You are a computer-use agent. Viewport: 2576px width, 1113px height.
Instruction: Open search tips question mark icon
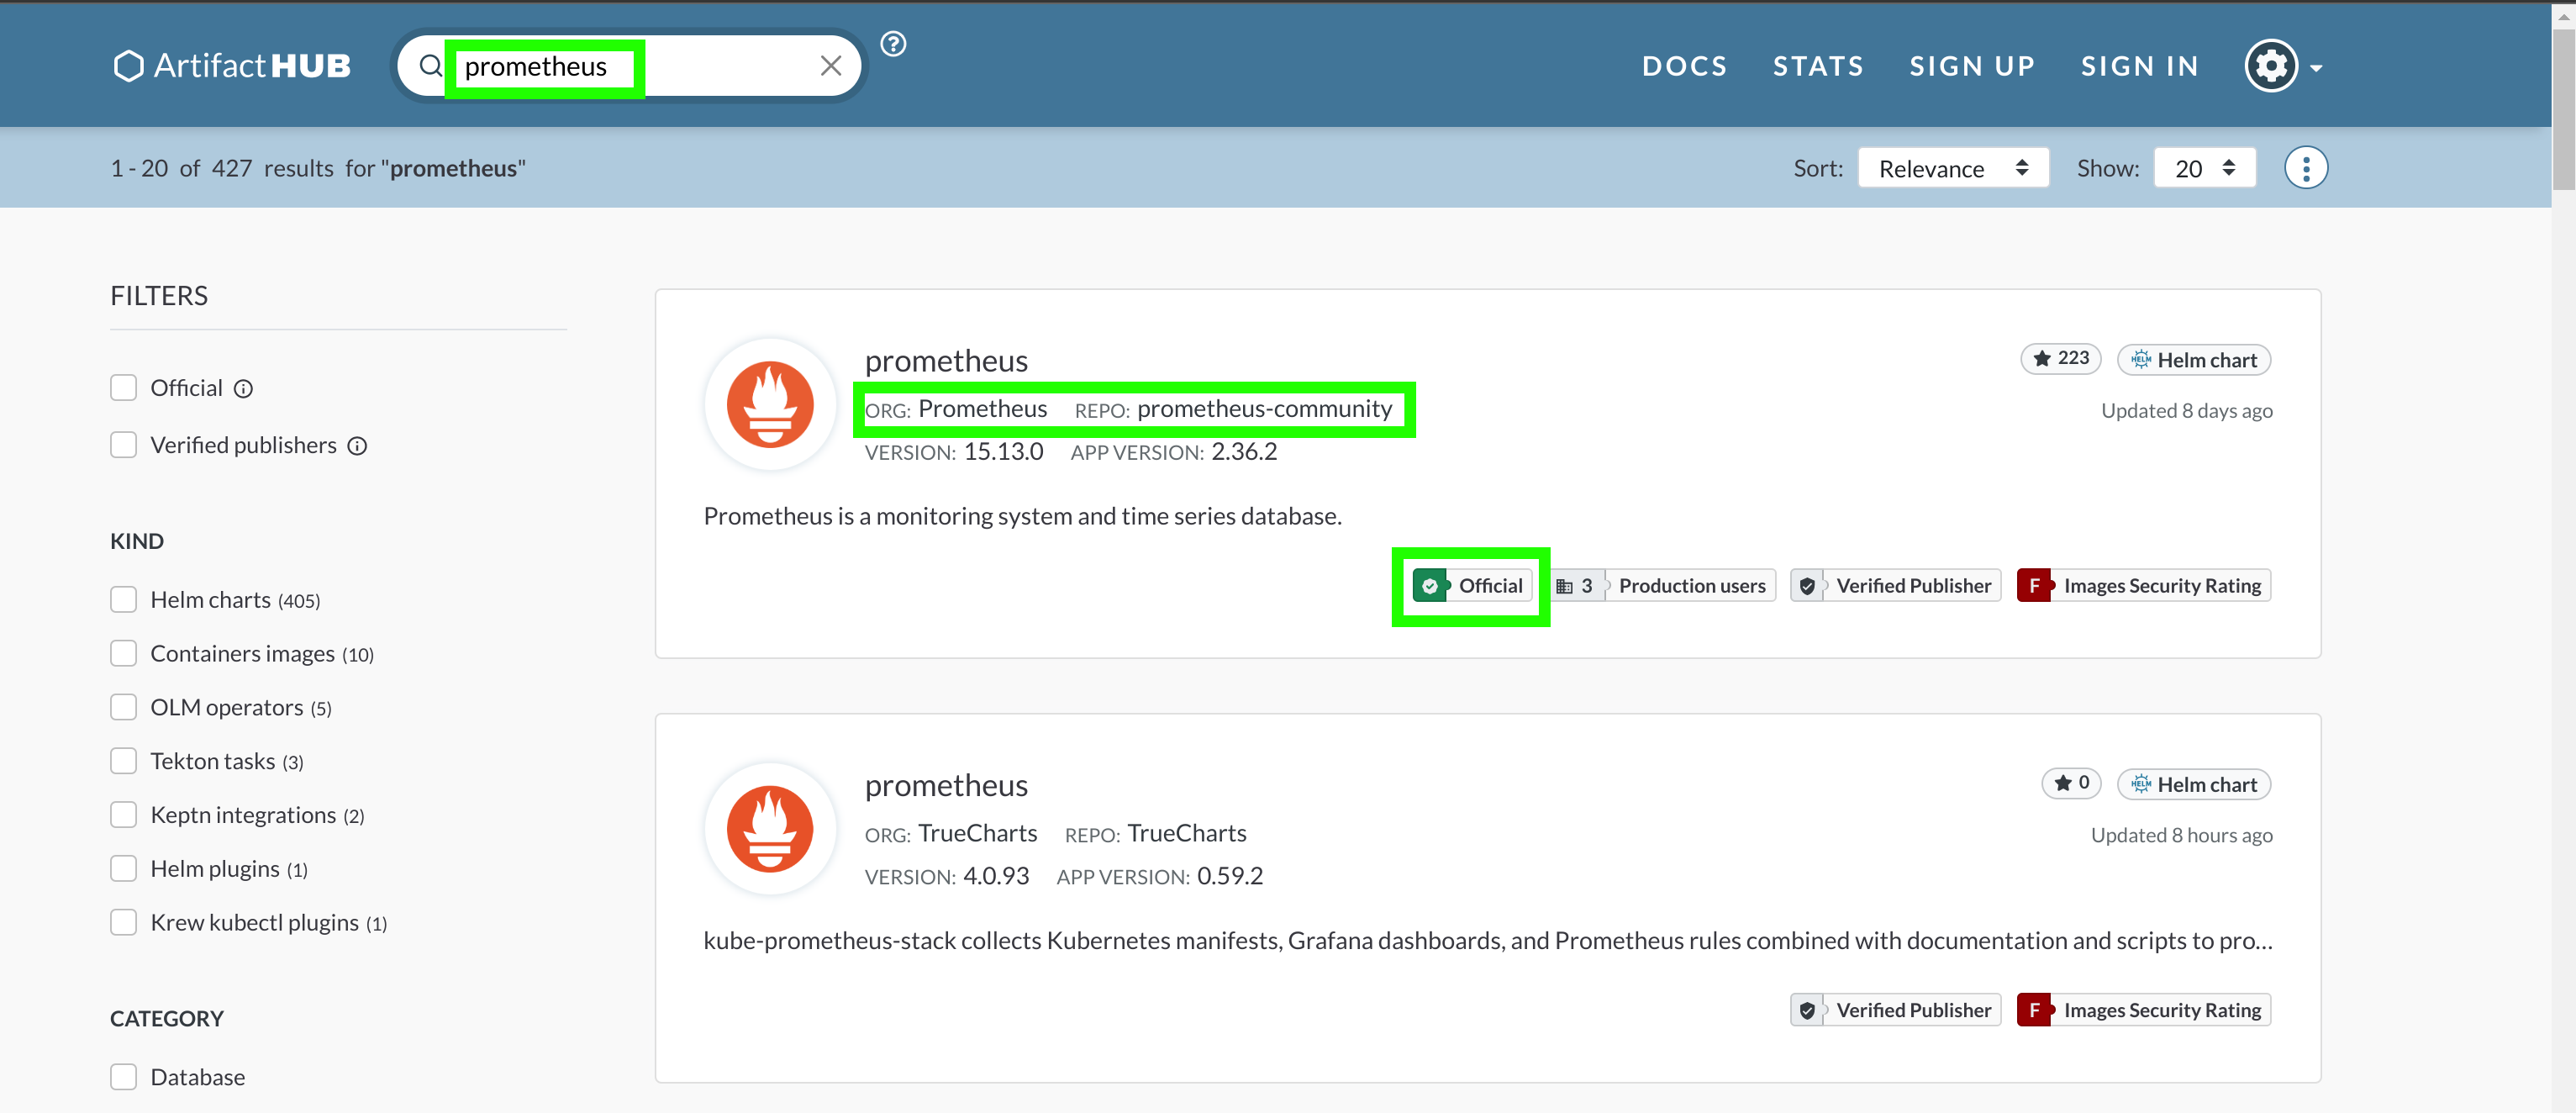tap(893, 44)
